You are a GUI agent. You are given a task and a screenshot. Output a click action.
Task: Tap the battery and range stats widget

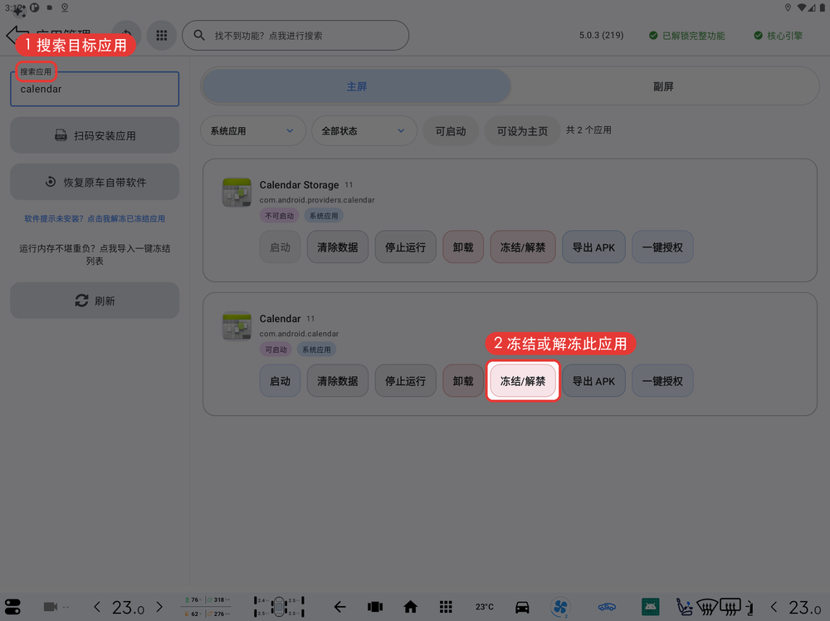[207, 607]
